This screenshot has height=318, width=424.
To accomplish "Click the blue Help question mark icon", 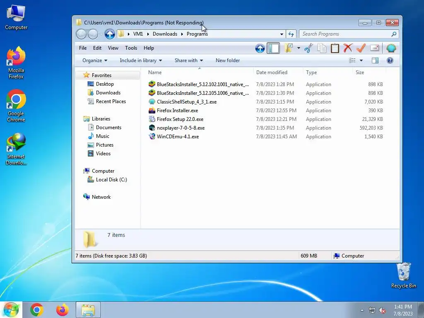I will click(x=390, y=60).
